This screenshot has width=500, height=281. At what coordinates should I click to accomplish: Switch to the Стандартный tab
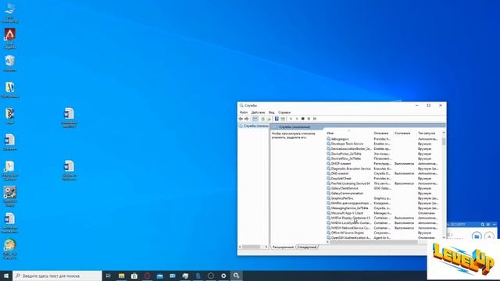pos(307,247)
